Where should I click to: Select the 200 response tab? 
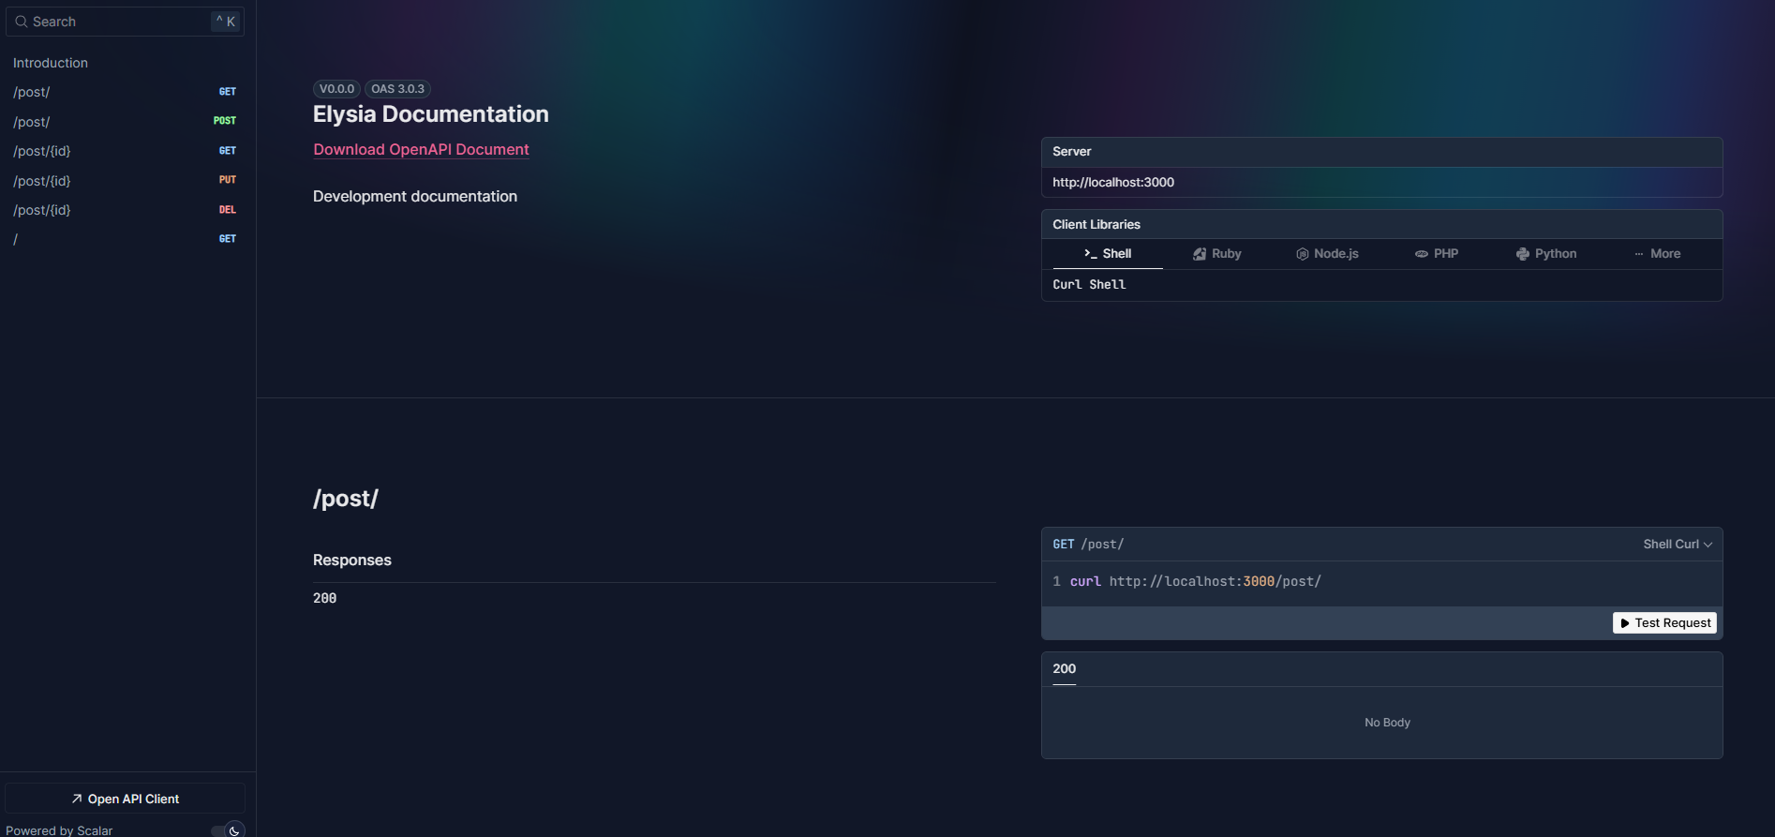pos(1064,669)
